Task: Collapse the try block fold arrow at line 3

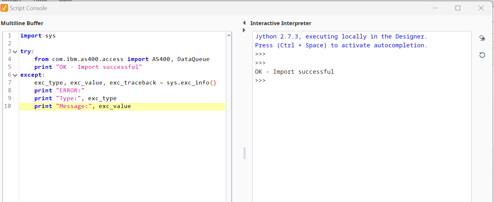Action: (15, 52)
